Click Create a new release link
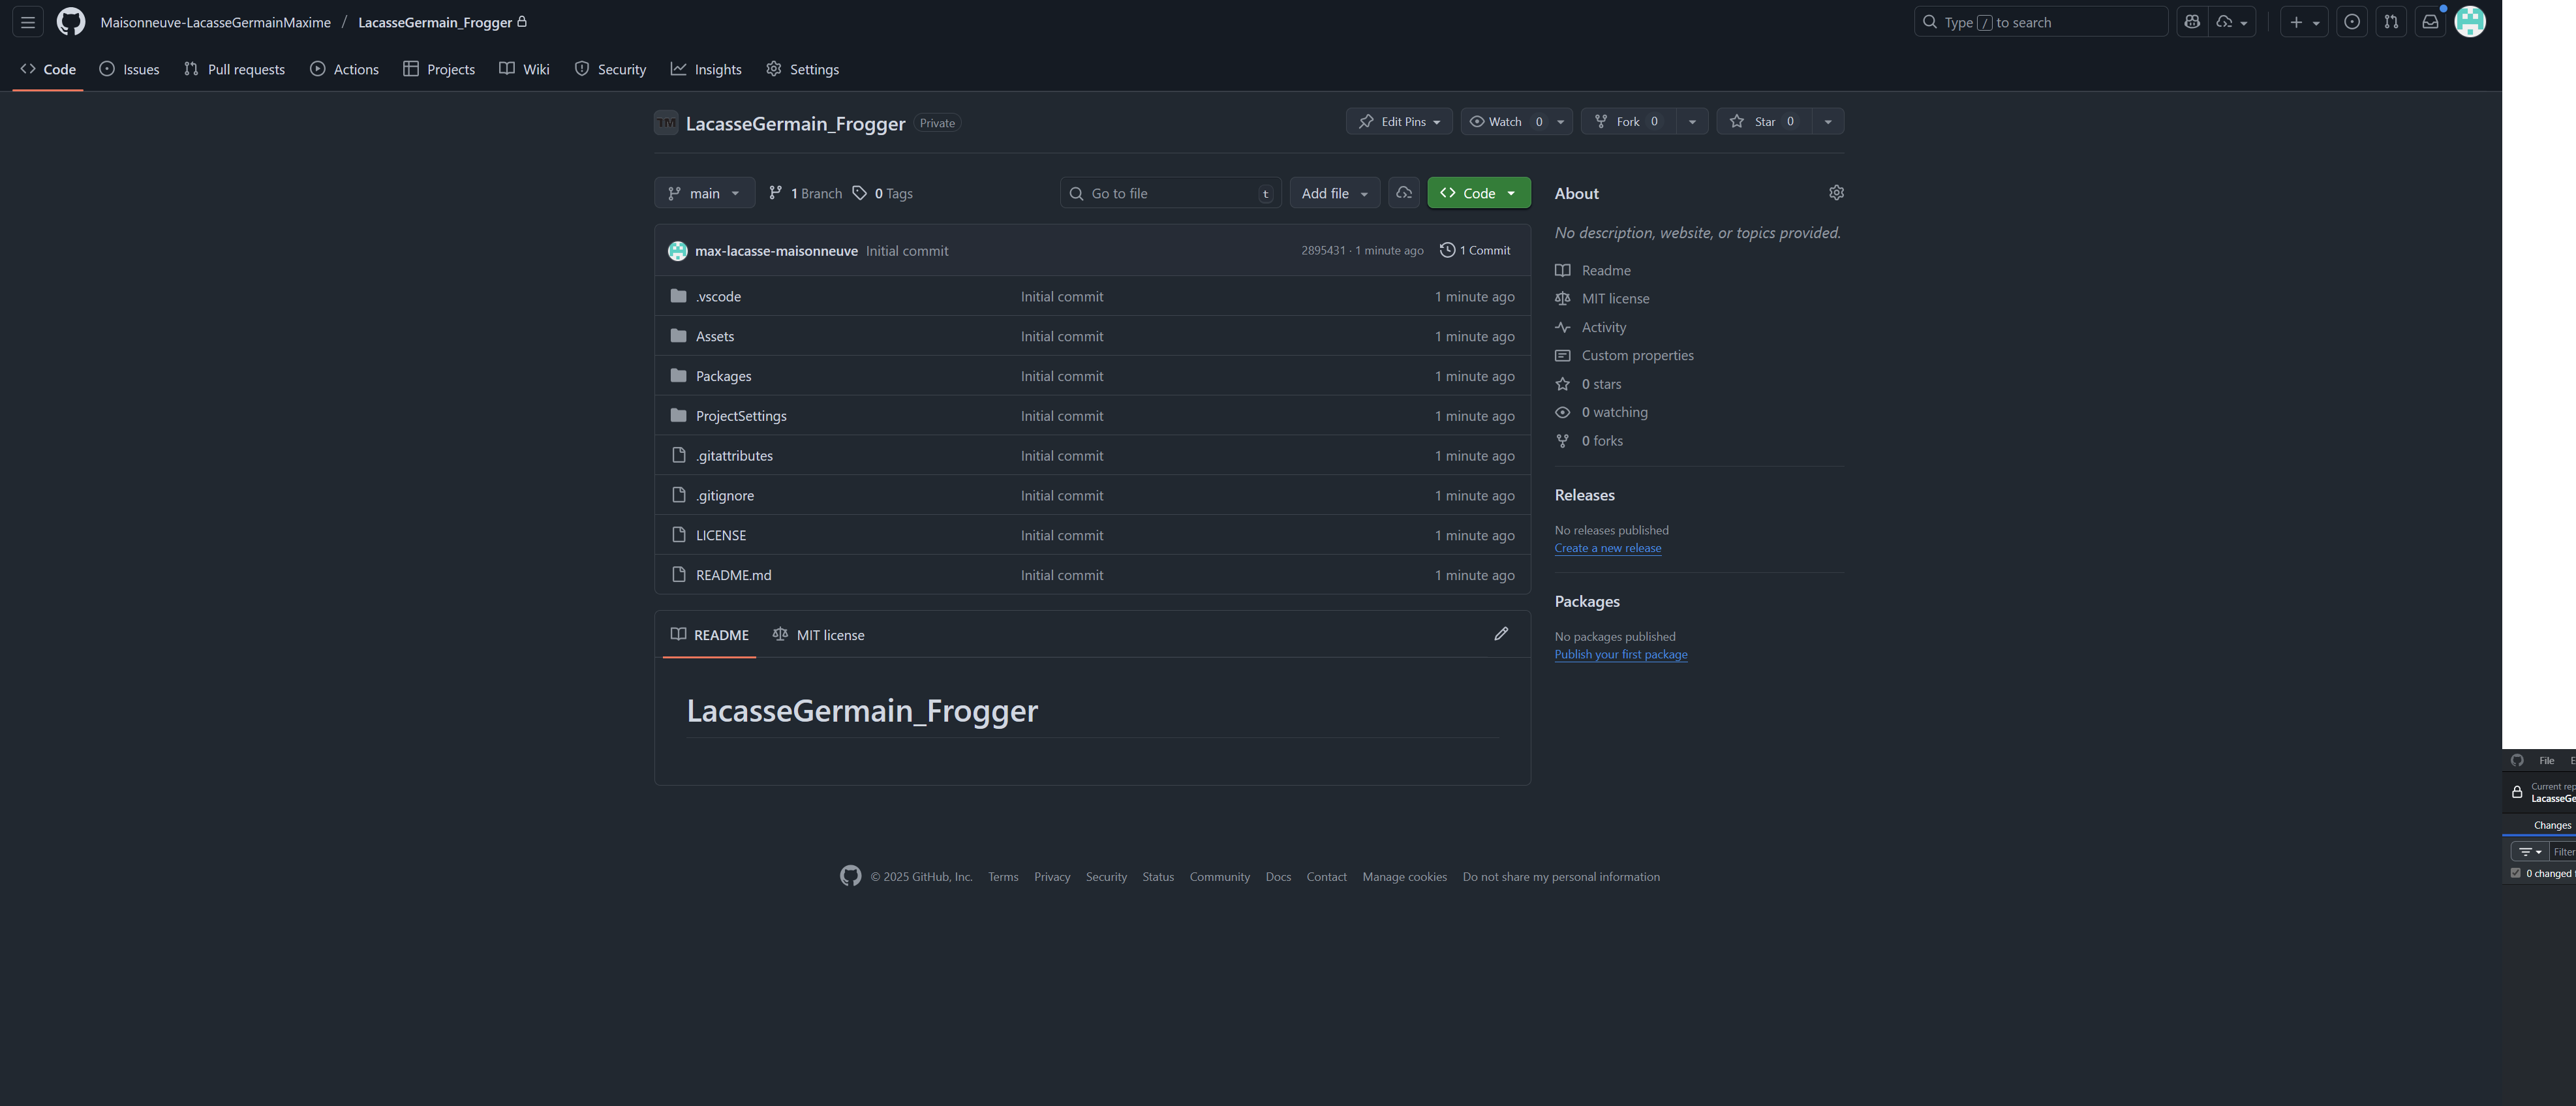Viewport: 2576px width, 1106px height. coord(1607,548)
